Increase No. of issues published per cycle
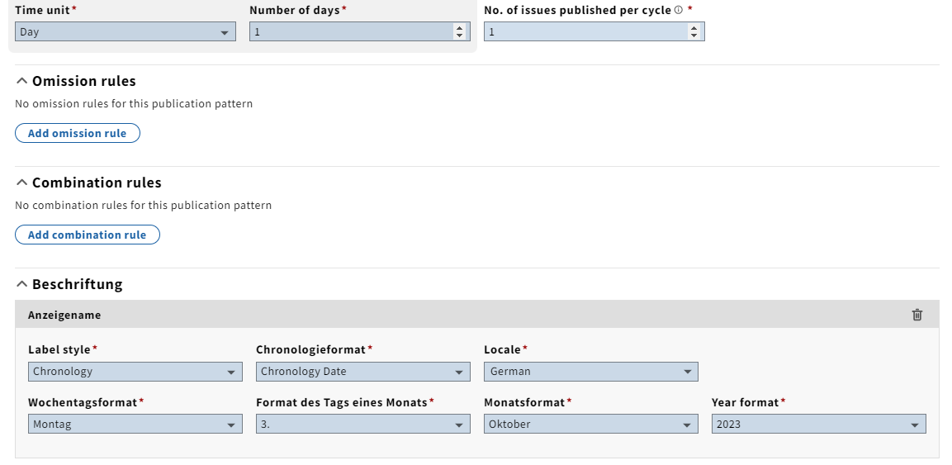 point(694,27)
